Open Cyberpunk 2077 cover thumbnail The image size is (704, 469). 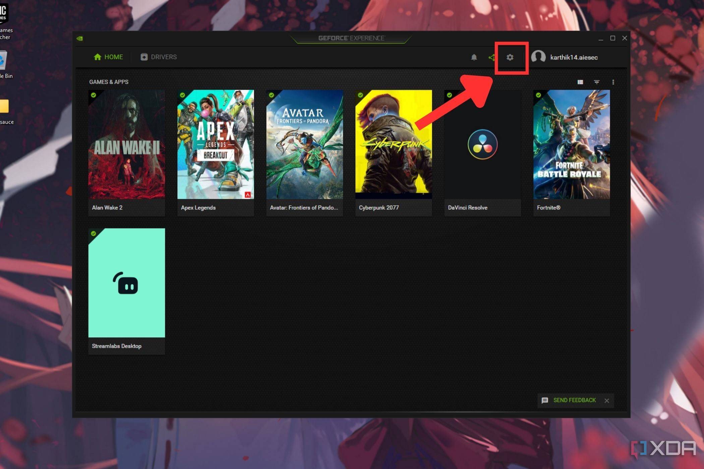point(394,144)
